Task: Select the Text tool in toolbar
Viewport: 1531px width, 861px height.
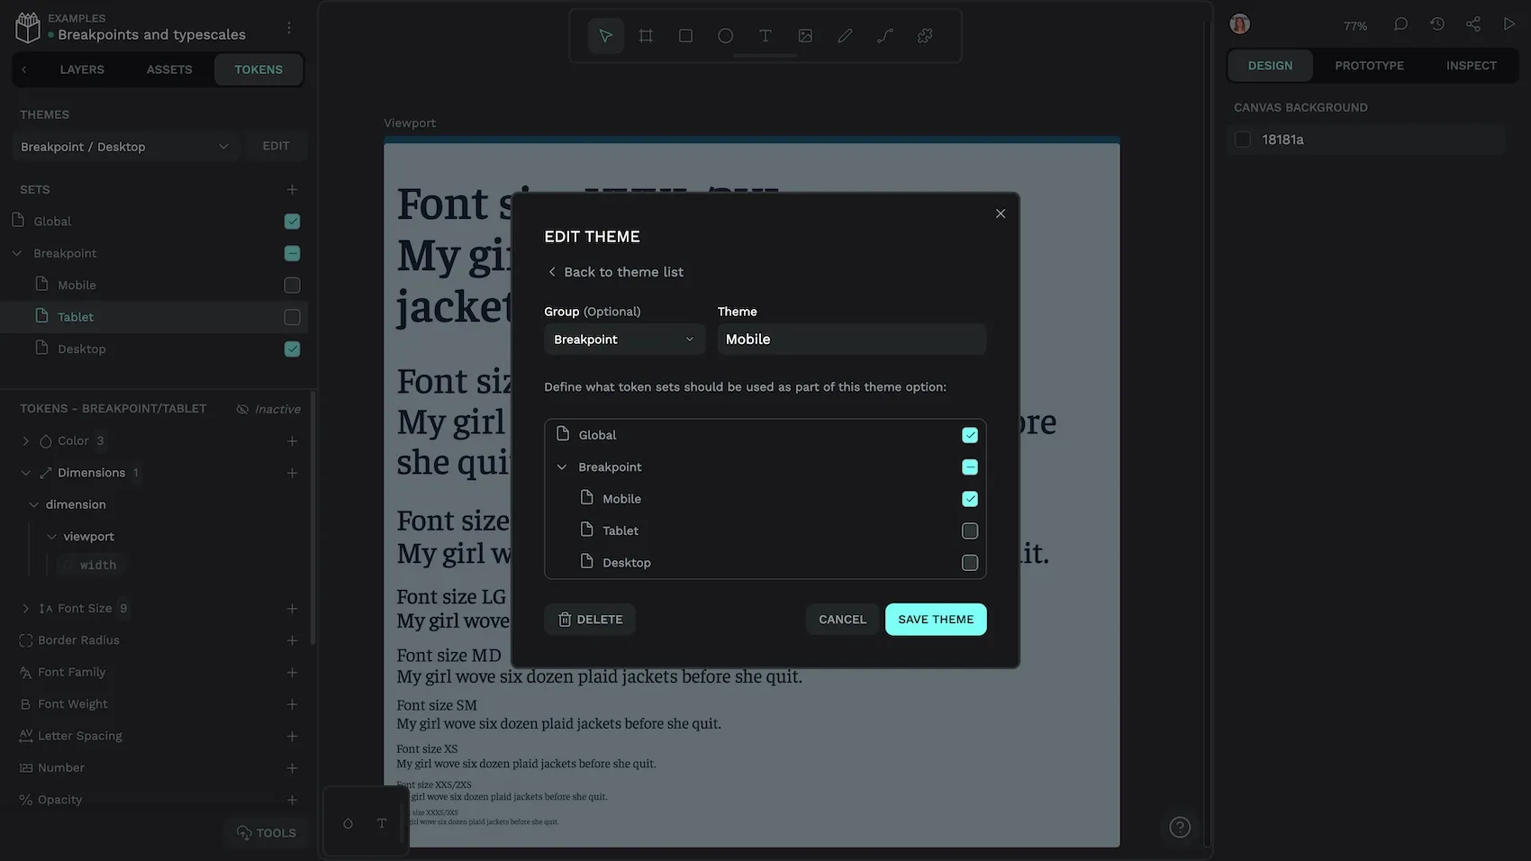Action: click(765, 36)
